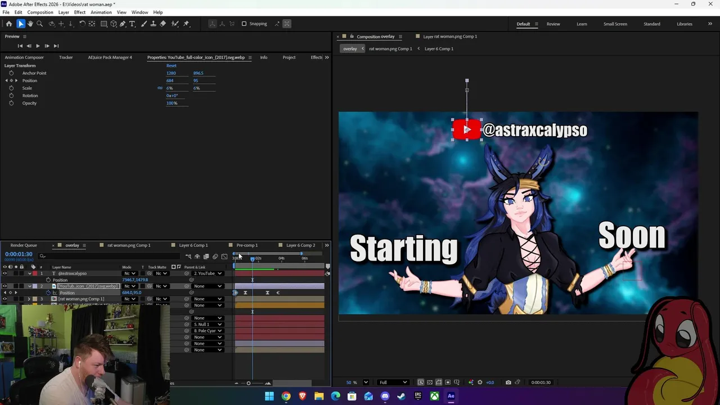720x405 pixels.
Task: Open the parent dropdown showing 5. Null 1
Action: [x=208, y=324]
